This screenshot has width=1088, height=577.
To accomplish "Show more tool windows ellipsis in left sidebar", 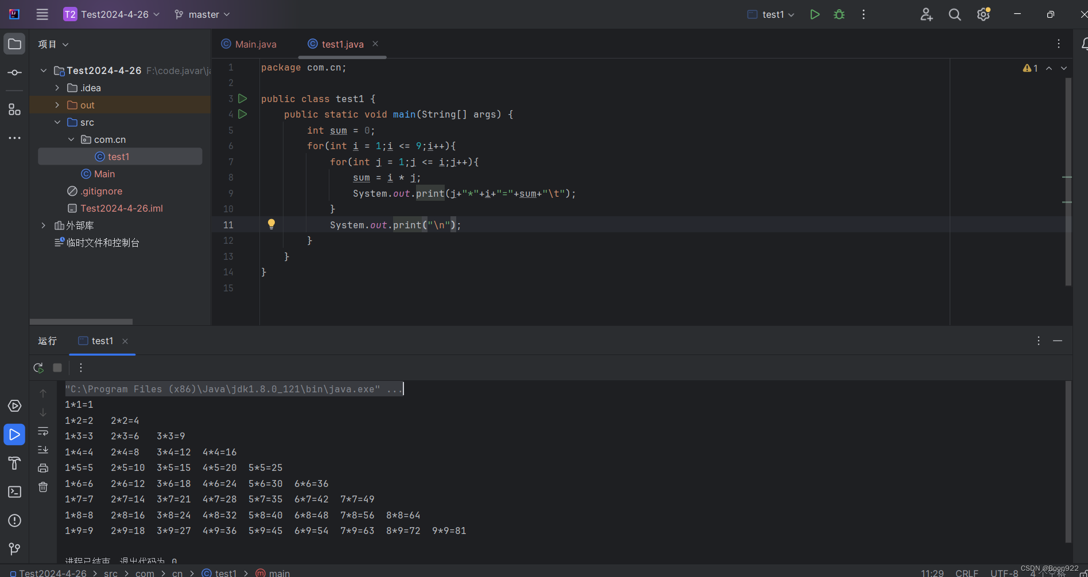I will tap(14, 138).
